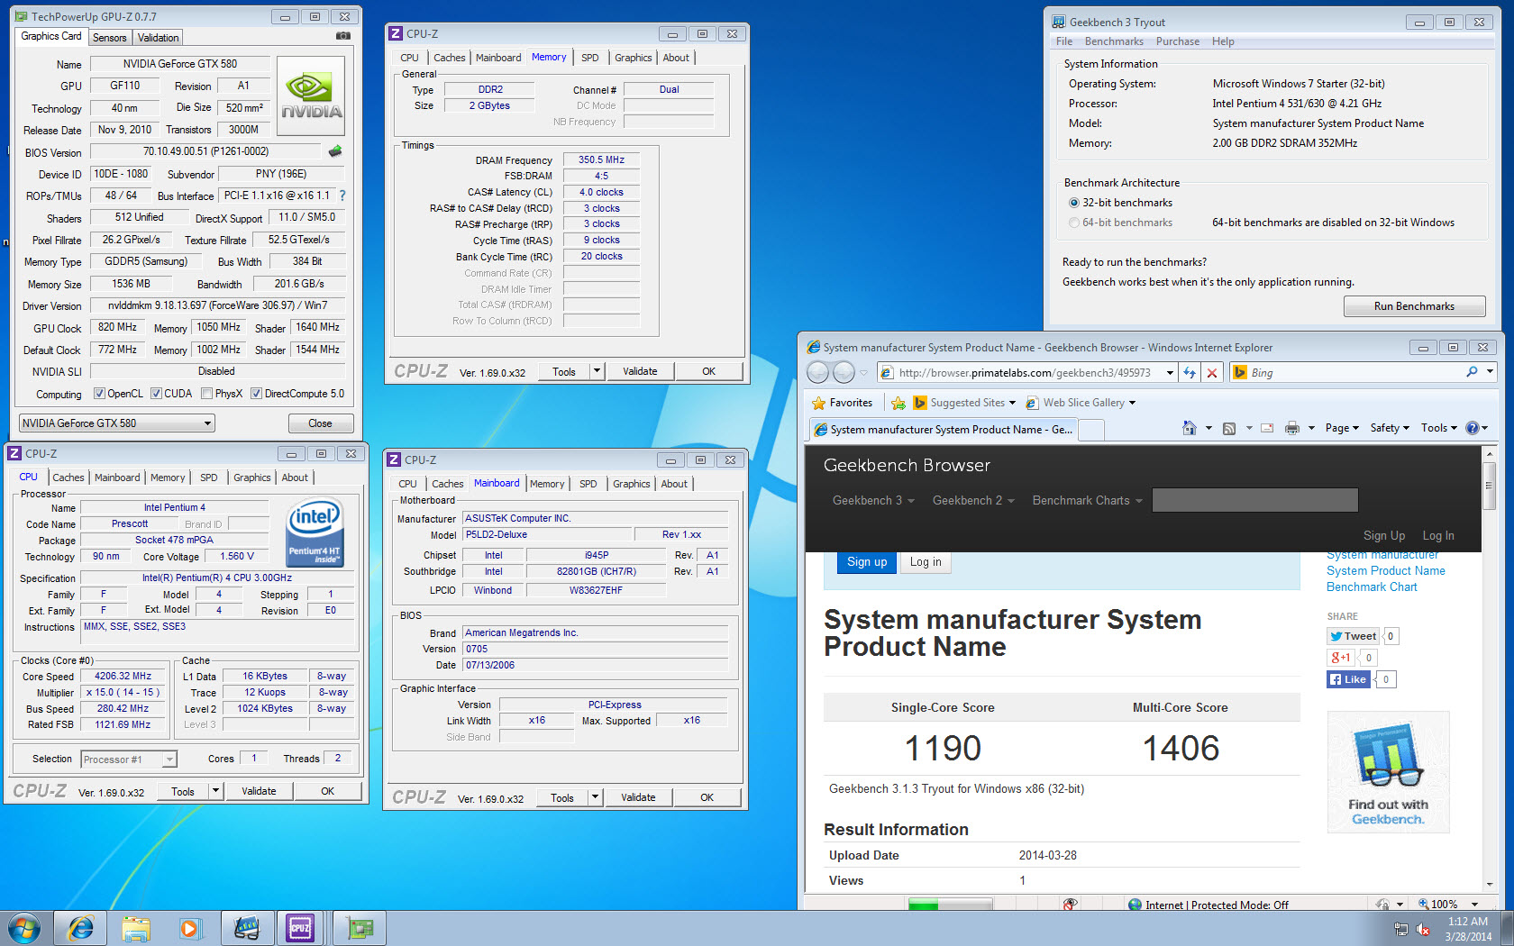Viewport: 1514px width, 946px height.
Task: Click the green GPU-Z taskbar icon
Action: click(360, 928)
